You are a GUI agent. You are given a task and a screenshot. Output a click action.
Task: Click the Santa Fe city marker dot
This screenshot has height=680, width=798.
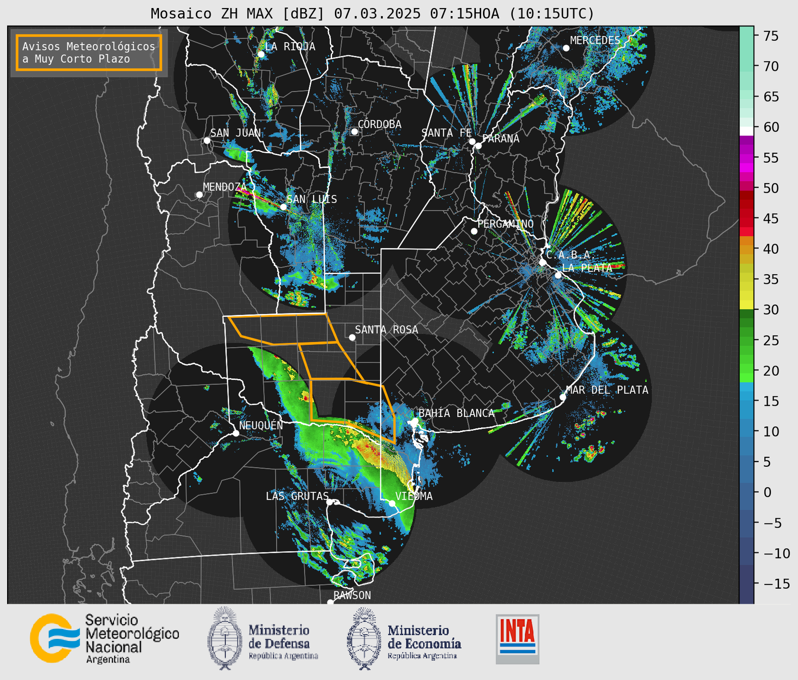(x=472, y=141)
